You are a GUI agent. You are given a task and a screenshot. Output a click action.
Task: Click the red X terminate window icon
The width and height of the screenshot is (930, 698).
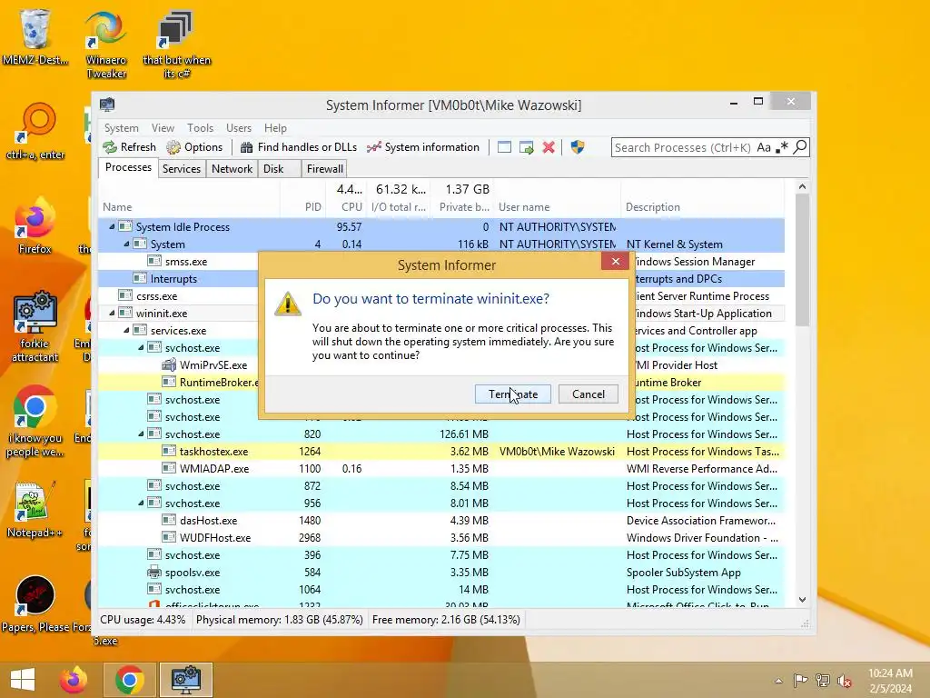(549, 147)
